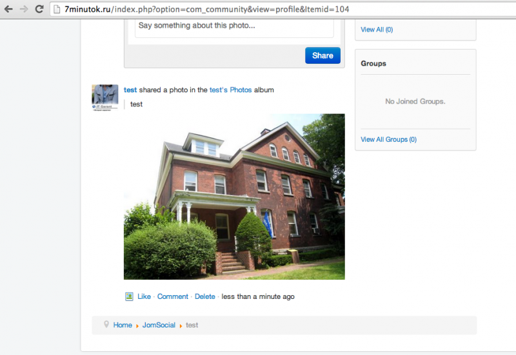Image resolution: width=516 pixels, height=355 pixels.
Task: Click the page icon in address bar
Action: tap(57, 9)
